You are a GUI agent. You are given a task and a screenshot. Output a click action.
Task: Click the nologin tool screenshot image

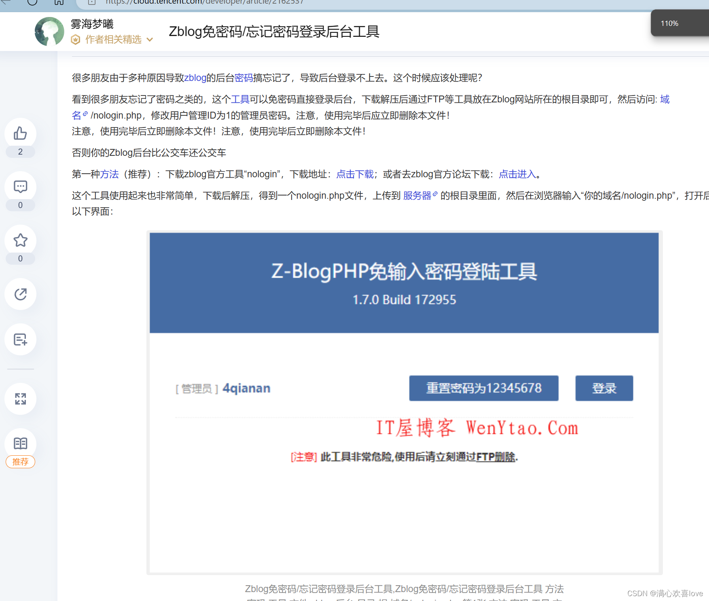pos(404,403)
